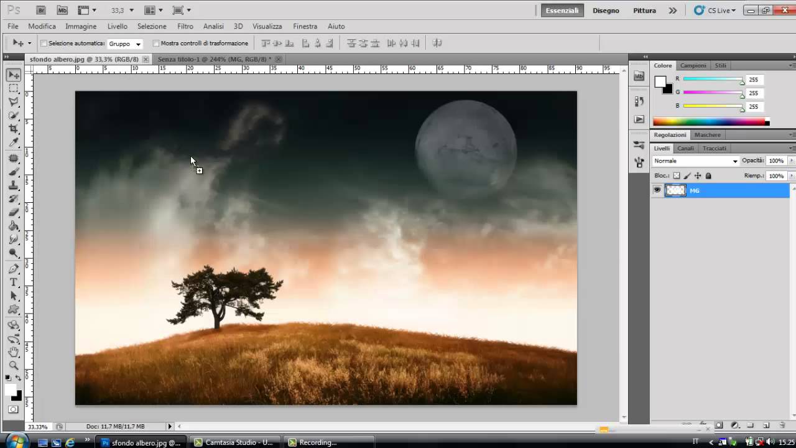Select the Type tool
This screenshot has width=796, height=448.
coord(14,282)
